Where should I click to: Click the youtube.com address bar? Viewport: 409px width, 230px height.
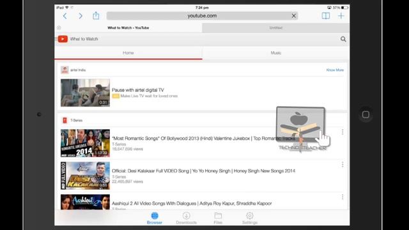pos(202,16)
